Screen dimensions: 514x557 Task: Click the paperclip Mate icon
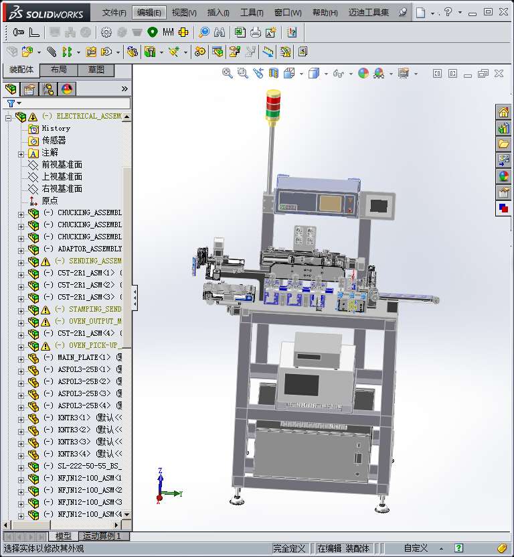(x=52, y=52)
